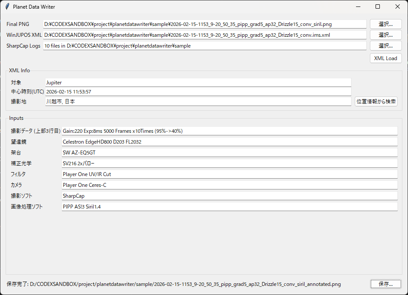Close the Planet Data Writer window
This screenshot has height=295, width=408.
[x=397, y=7]
